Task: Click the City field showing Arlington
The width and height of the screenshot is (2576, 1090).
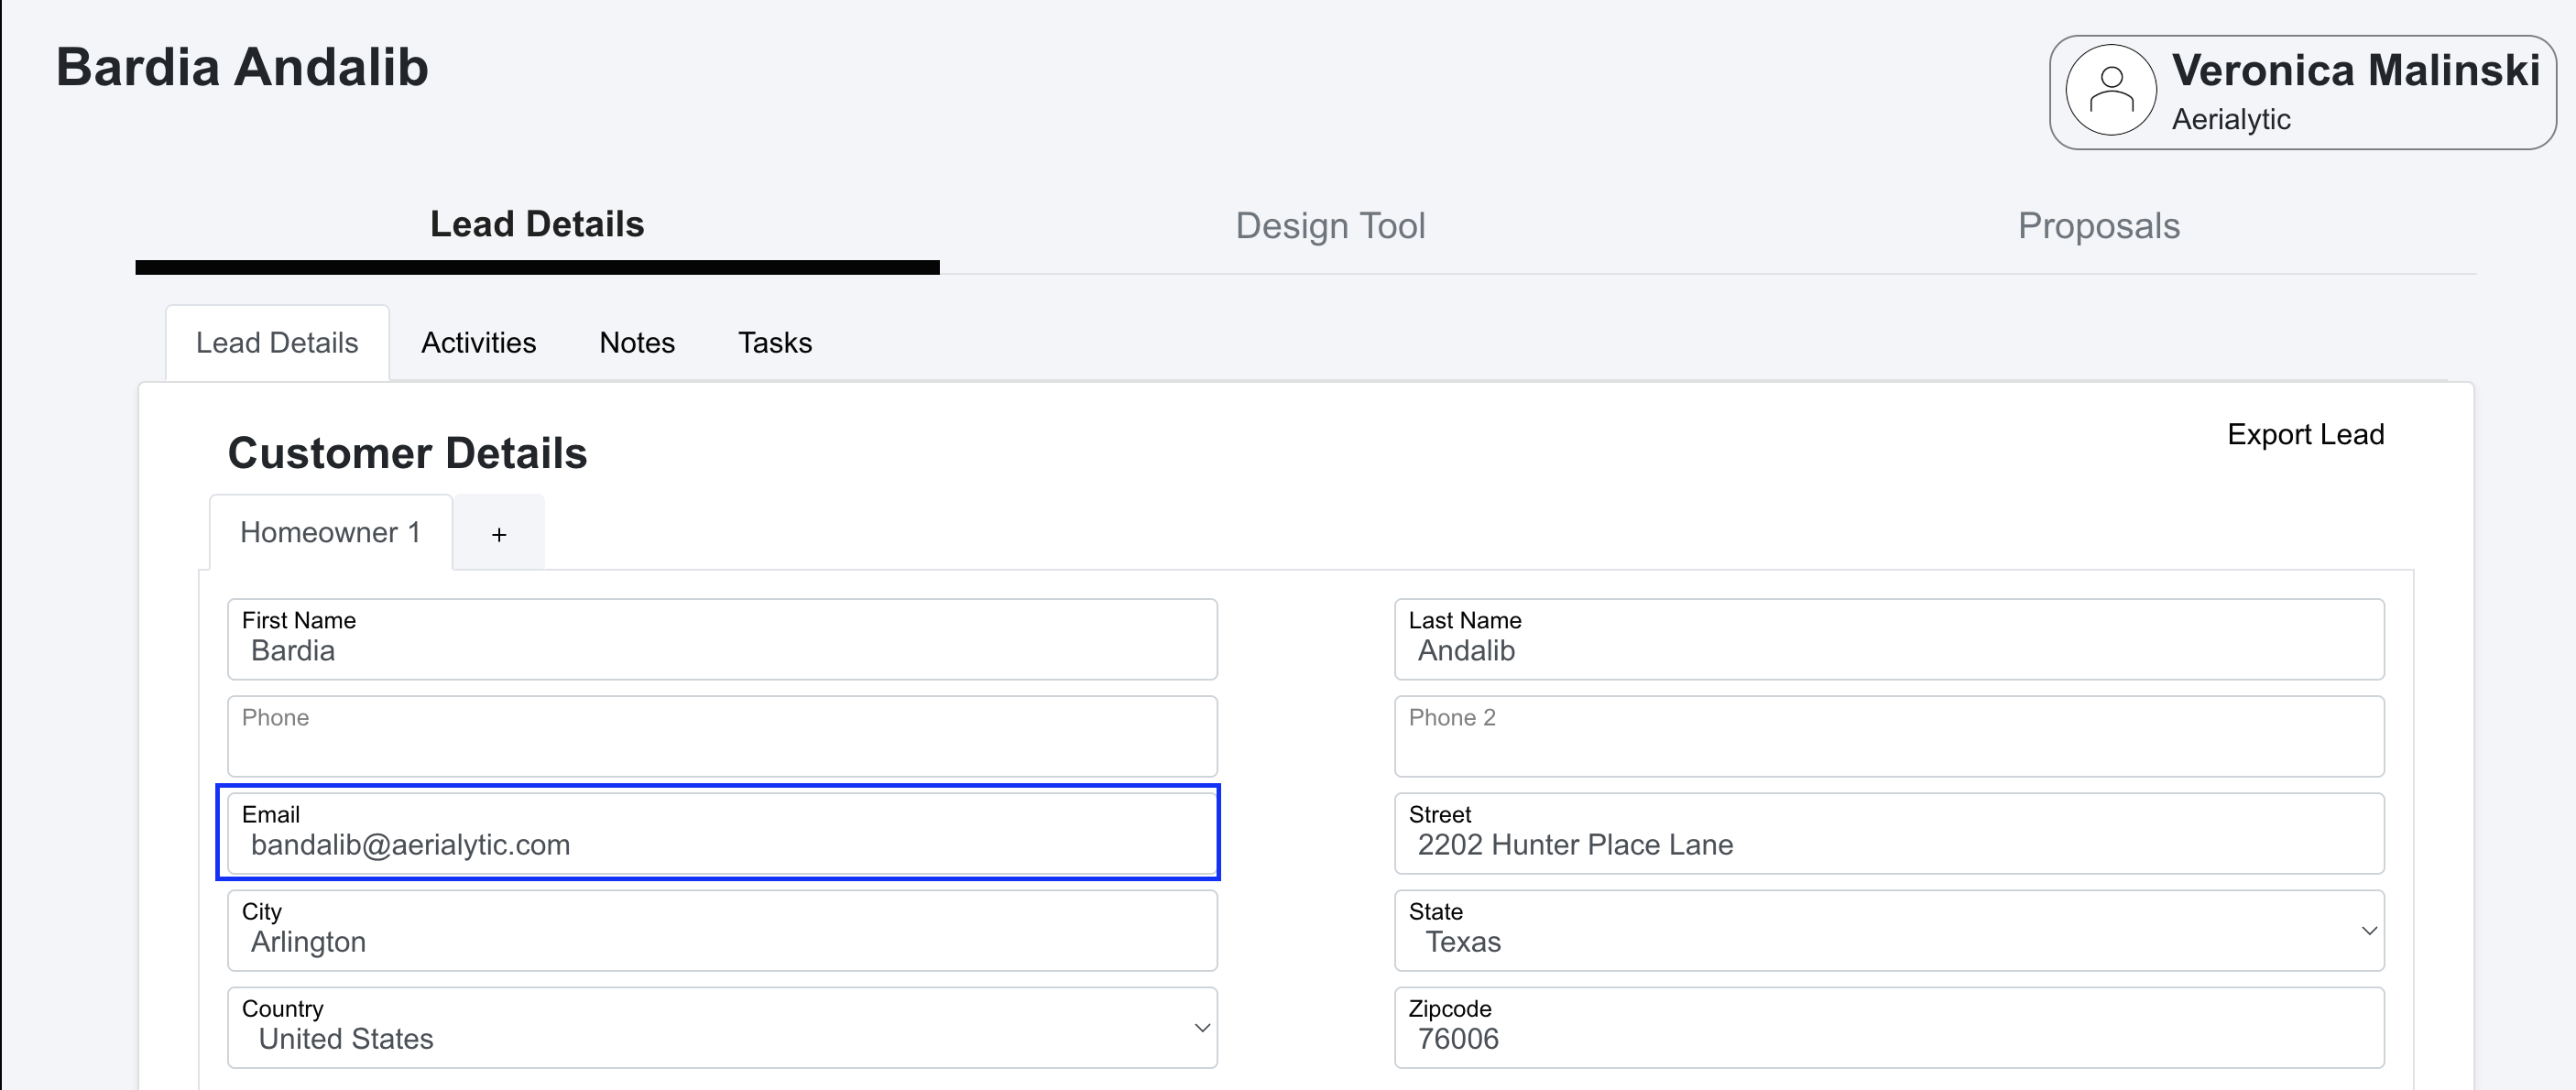Action: tap(722, 930)
